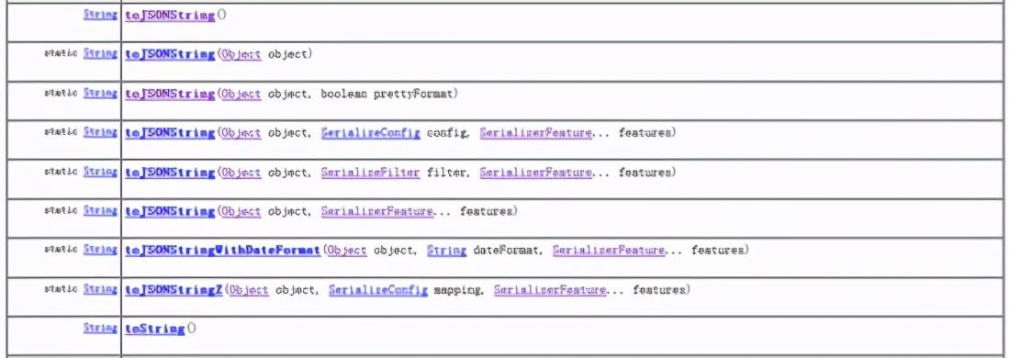
Task: Open the toString() method link
Action: [154, 329]
